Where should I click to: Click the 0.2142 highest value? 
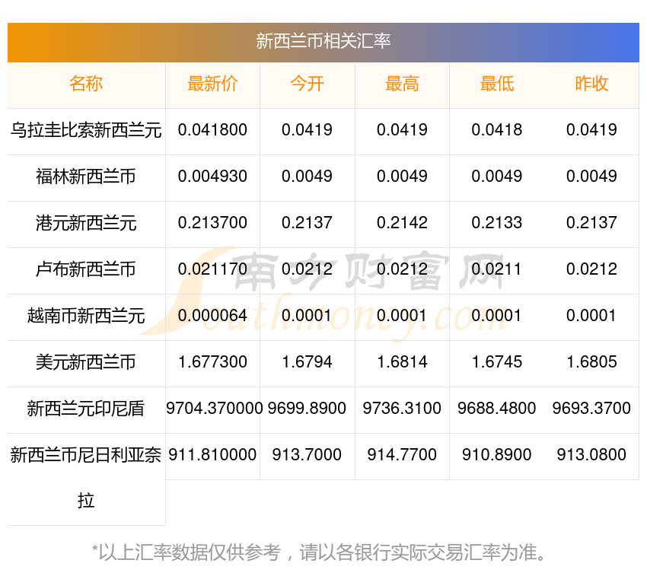402,223
